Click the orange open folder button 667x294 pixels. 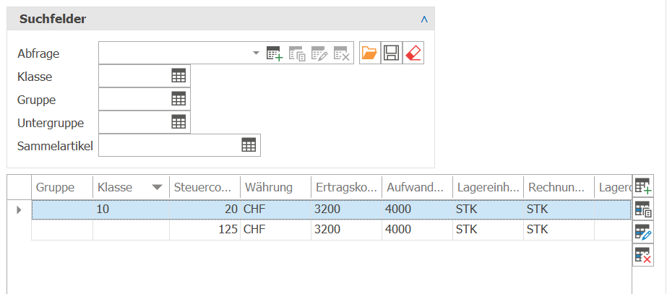click(369, 53)
